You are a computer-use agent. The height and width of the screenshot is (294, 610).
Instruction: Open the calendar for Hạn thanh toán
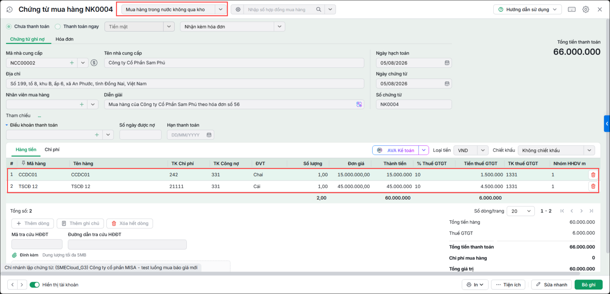tap(209, 135)
